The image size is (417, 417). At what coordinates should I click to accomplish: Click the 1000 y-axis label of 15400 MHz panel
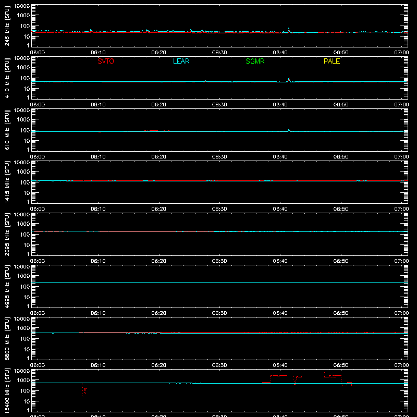click(23, 380)
